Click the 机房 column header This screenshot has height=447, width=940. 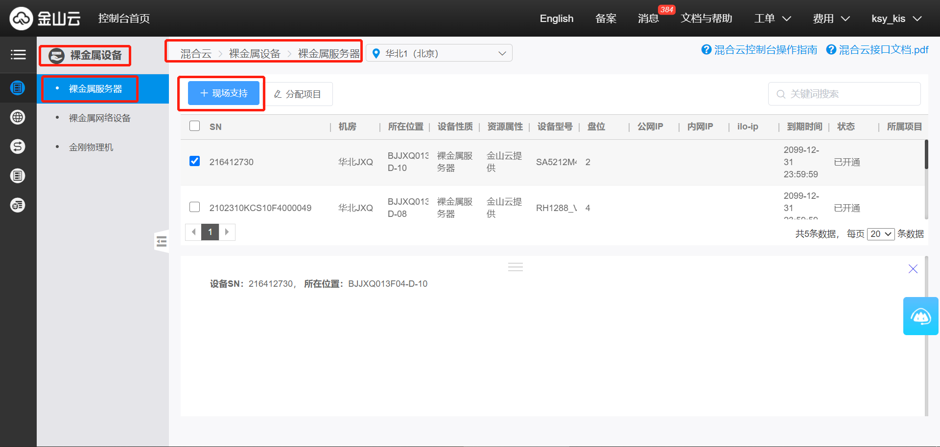coord(348,127)
